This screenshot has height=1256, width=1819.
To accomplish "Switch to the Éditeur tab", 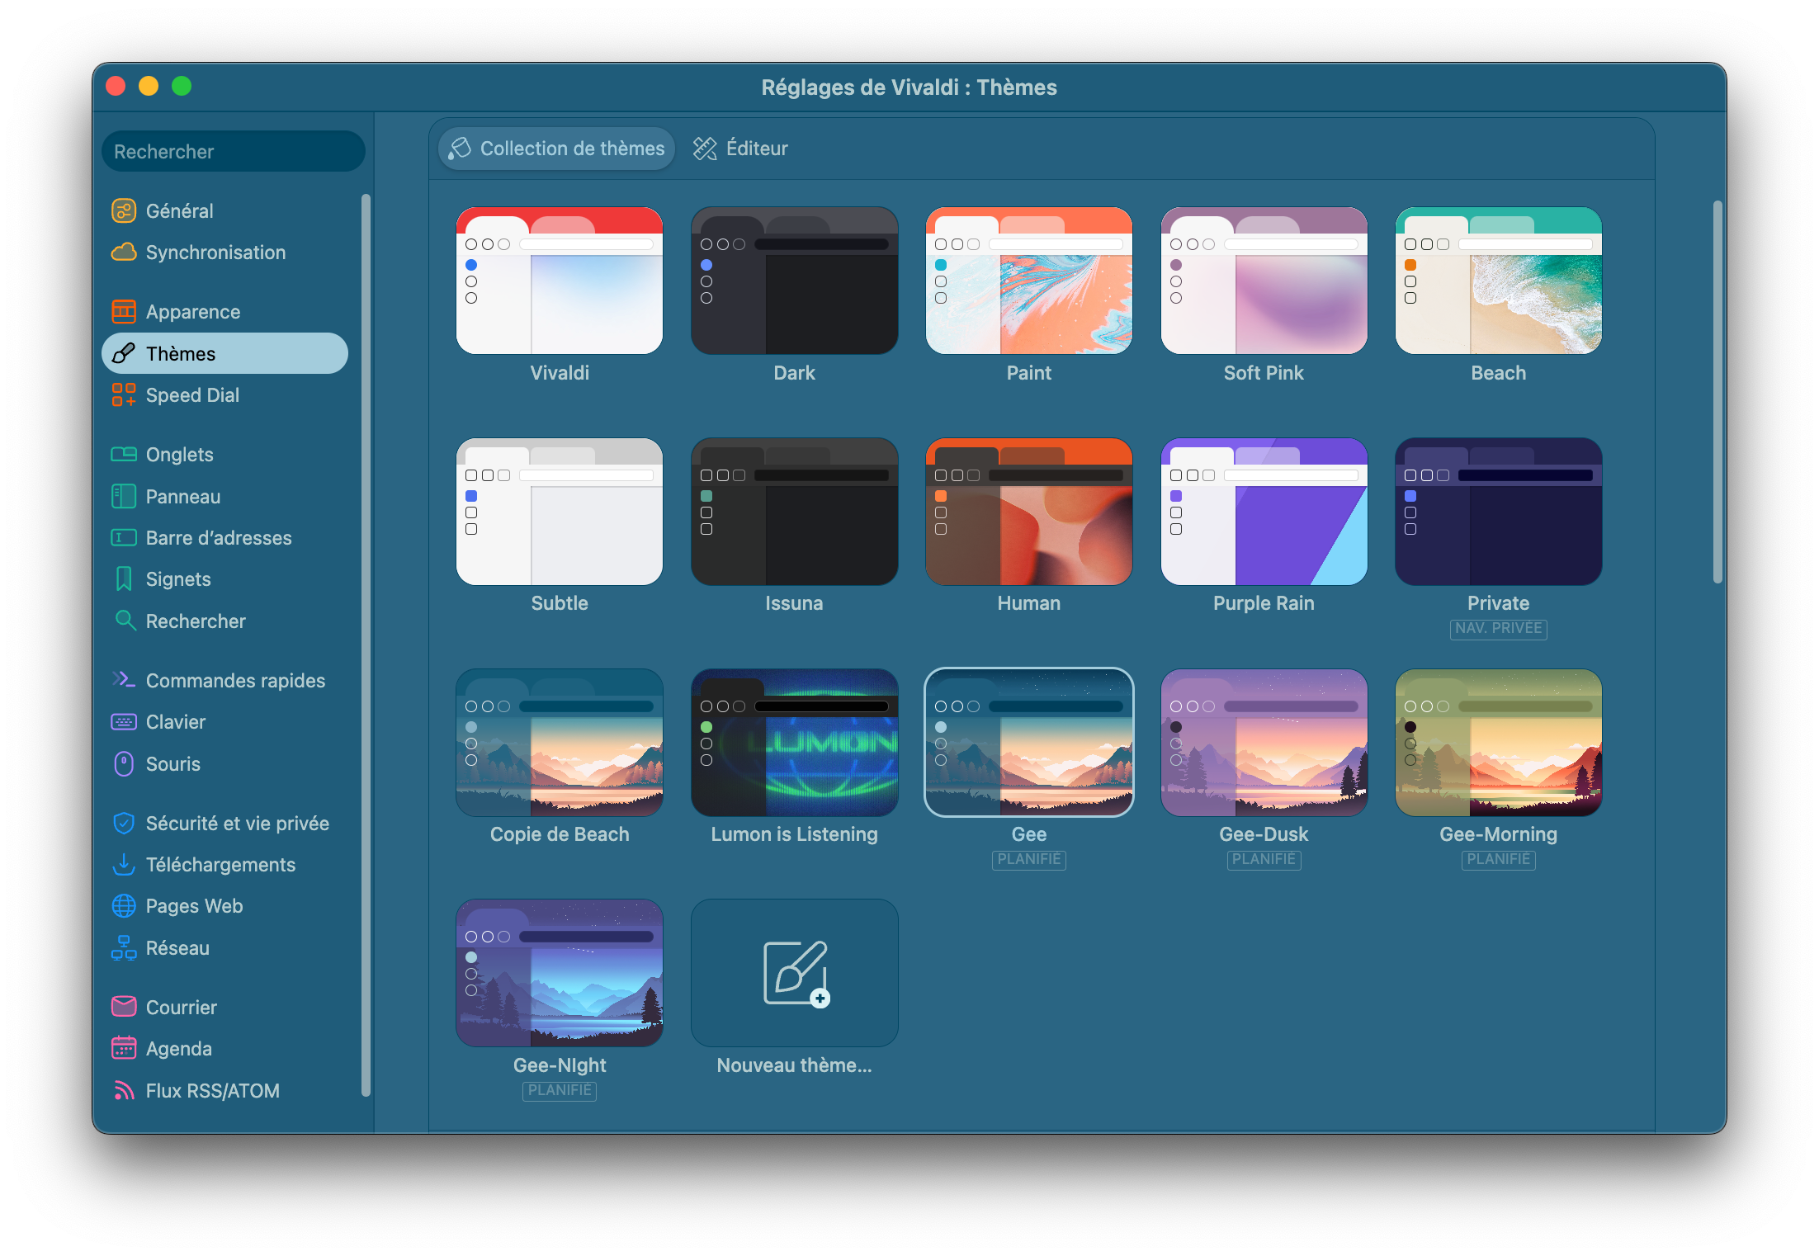I will point(740,149).
